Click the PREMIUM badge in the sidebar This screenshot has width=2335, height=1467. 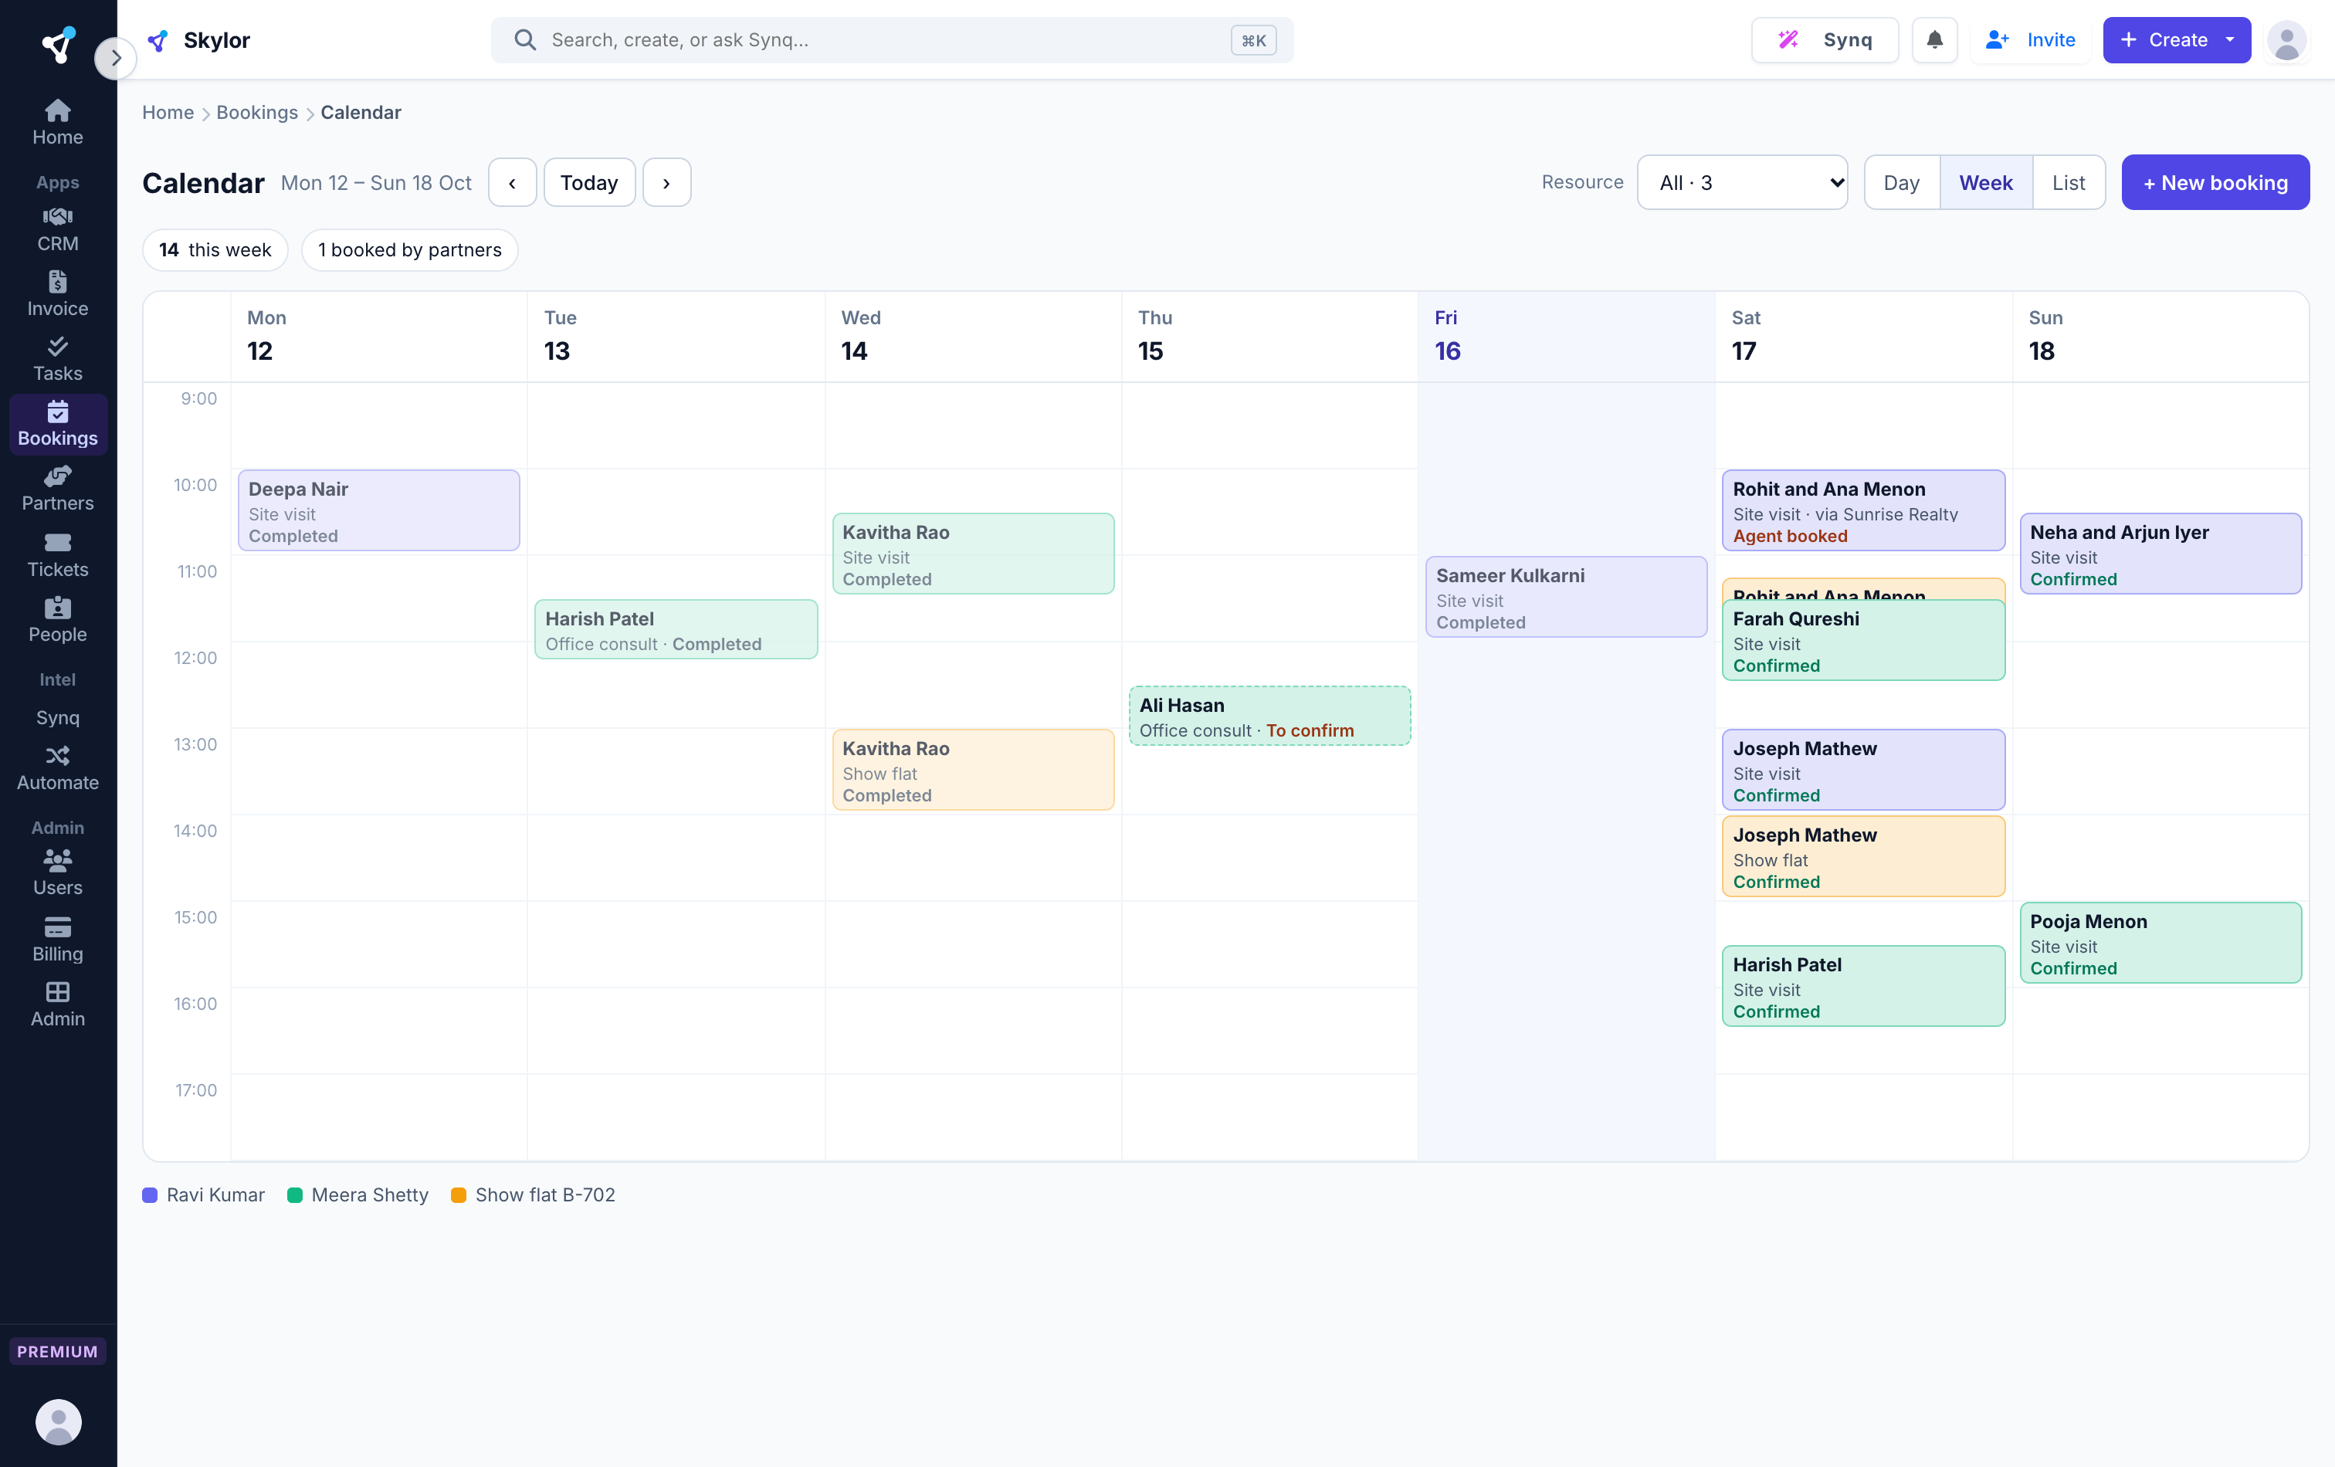[57, 1350]
